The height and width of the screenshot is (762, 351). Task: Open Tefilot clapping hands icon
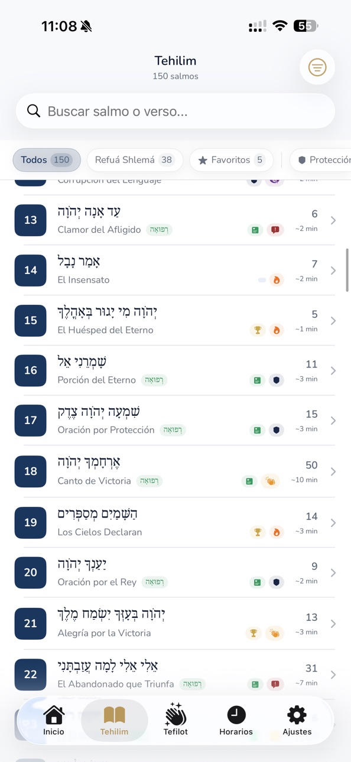pos(175,714)
